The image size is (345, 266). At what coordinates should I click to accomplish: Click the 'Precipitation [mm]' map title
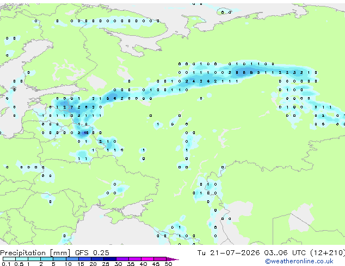(35, 253)
